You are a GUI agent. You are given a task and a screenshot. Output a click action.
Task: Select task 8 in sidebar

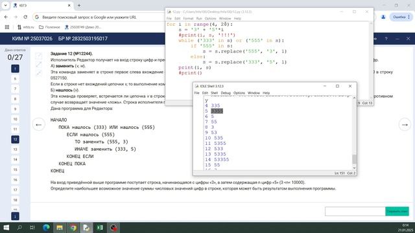point(15,99)
